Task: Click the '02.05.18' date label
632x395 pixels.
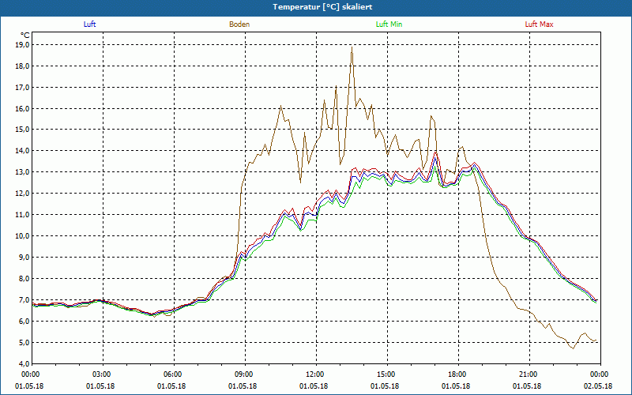Action: coord(598,386)
